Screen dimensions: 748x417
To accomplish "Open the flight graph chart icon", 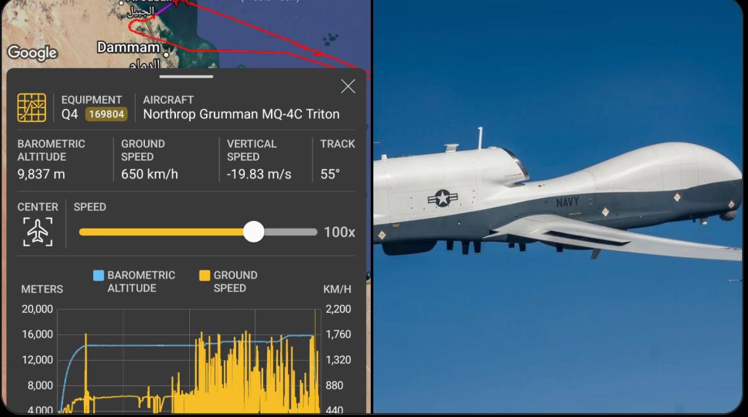I will point(32,108).
